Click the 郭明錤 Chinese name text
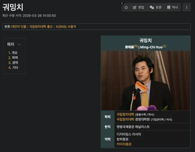 pos(129,47)
